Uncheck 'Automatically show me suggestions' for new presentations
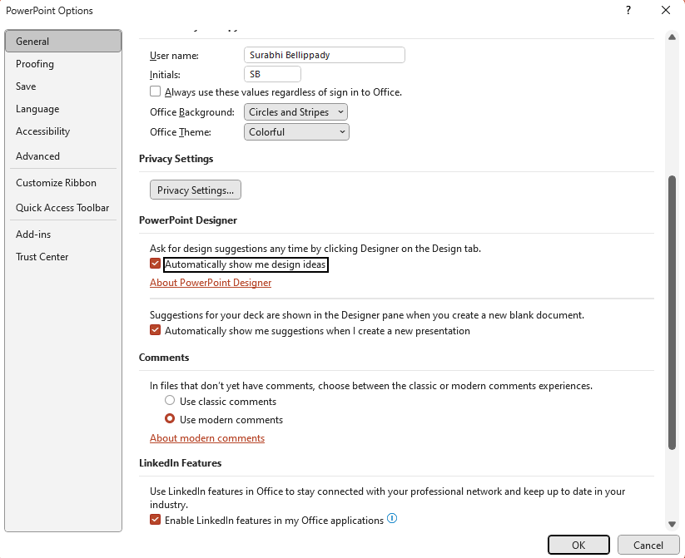Screen dimensions: 685x558 tap(155, 329)
